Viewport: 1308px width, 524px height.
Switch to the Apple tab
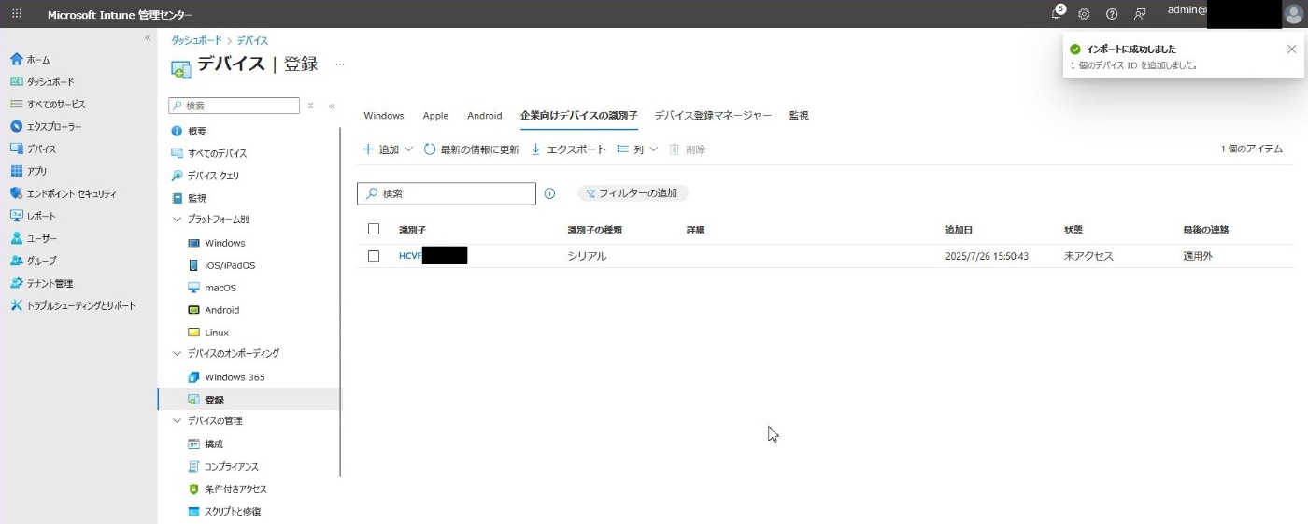[435, 116]
